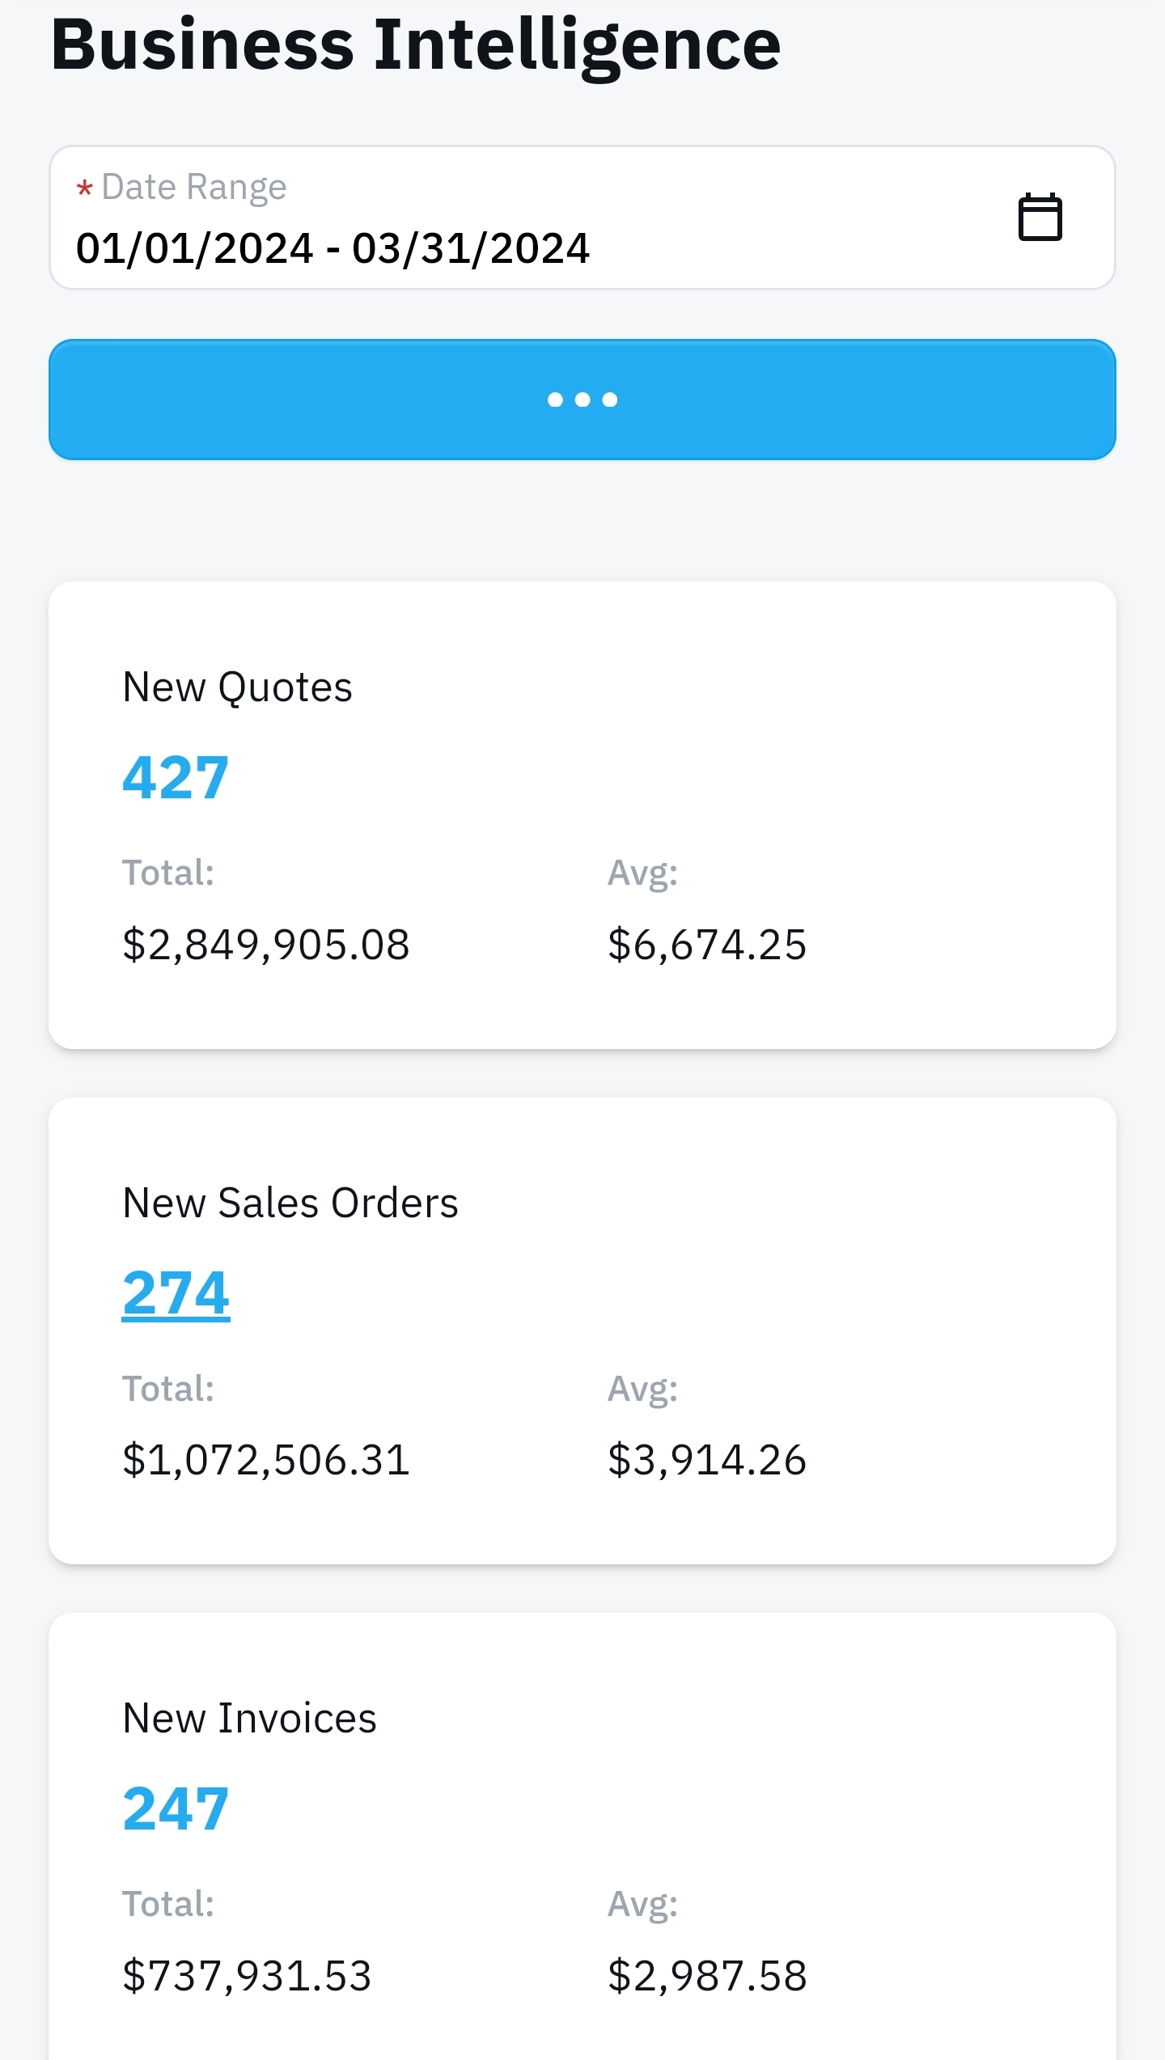
Task: Click the Avg label in New Sales Orders
Action: coord(643,1390)
